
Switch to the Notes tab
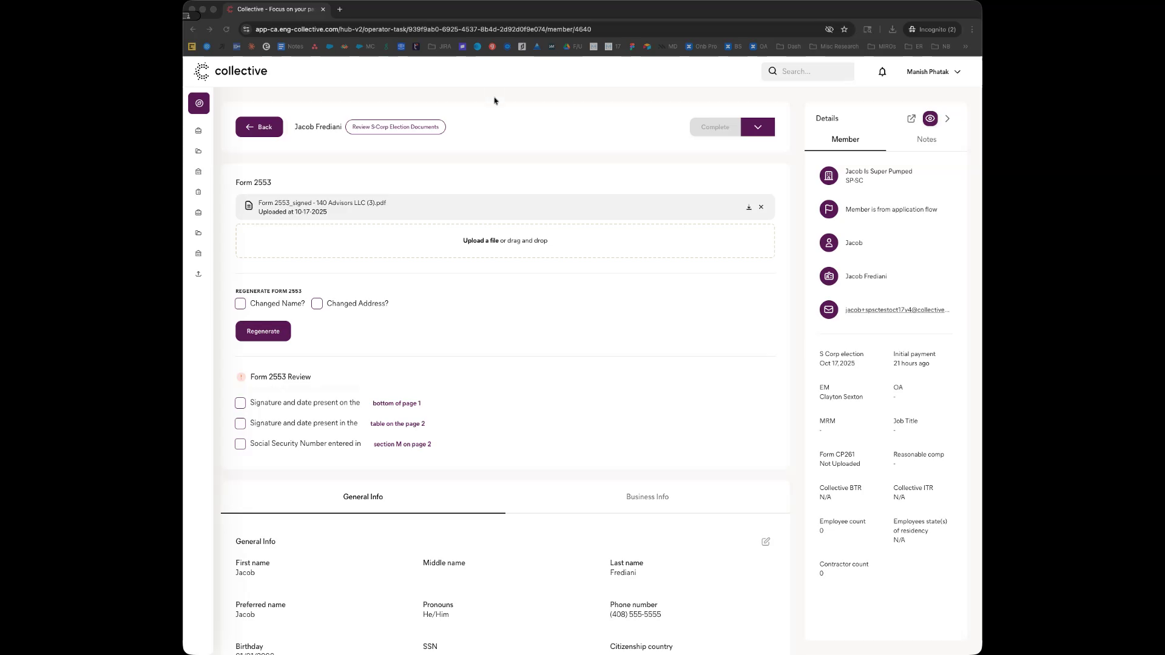coord(926,139)
